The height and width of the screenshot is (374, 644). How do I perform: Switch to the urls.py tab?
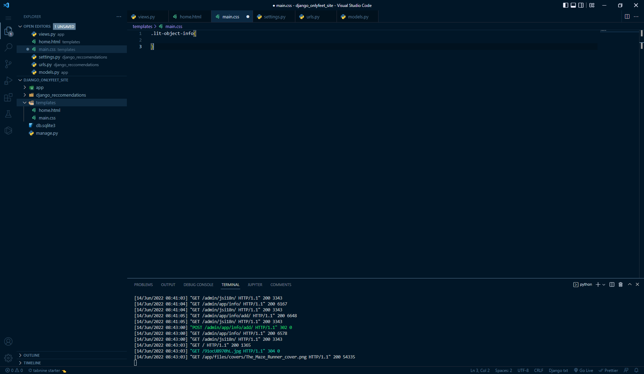[x=316, y=17]
